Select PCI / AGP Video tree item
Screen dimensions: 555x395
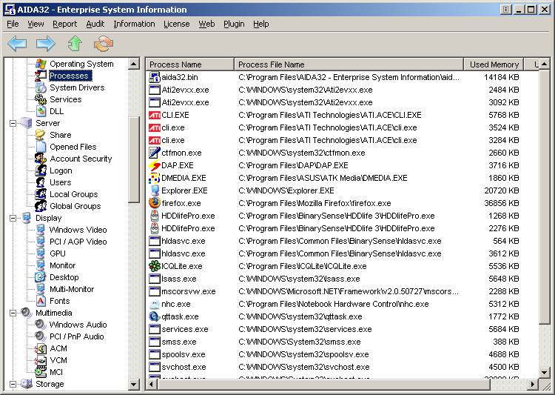tap(78, 242)
